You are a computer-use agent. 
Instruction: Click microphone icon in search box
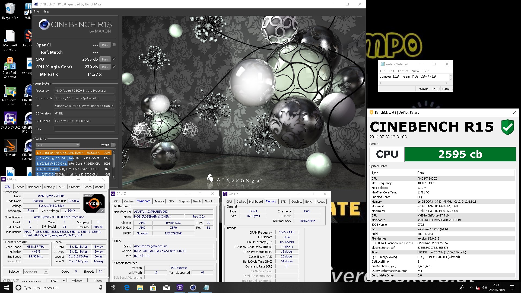point(101,288)
